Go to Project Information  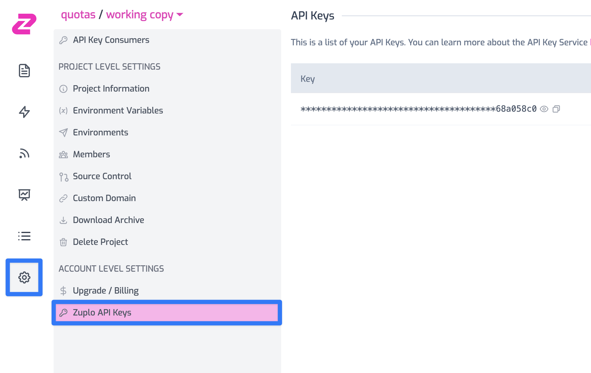coord(111,89)
